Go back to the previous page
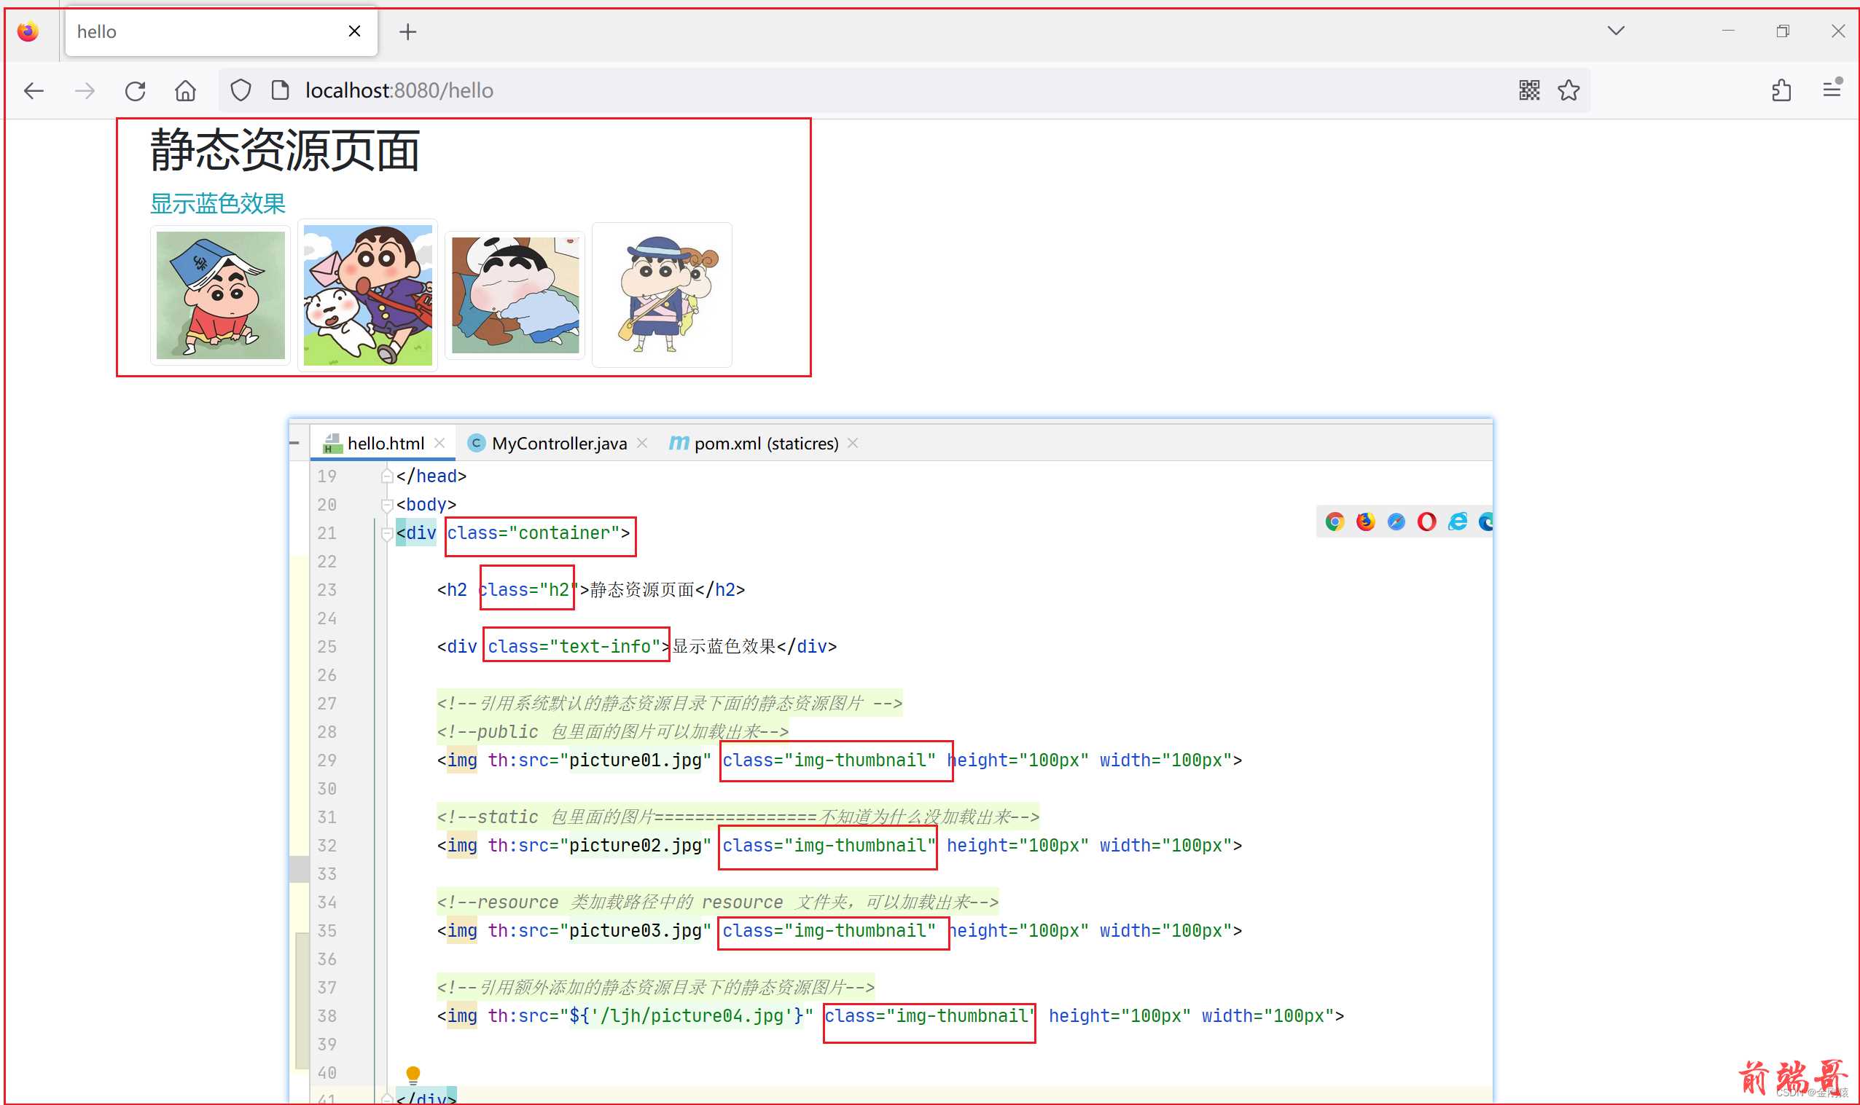 [x=34, y=91]
